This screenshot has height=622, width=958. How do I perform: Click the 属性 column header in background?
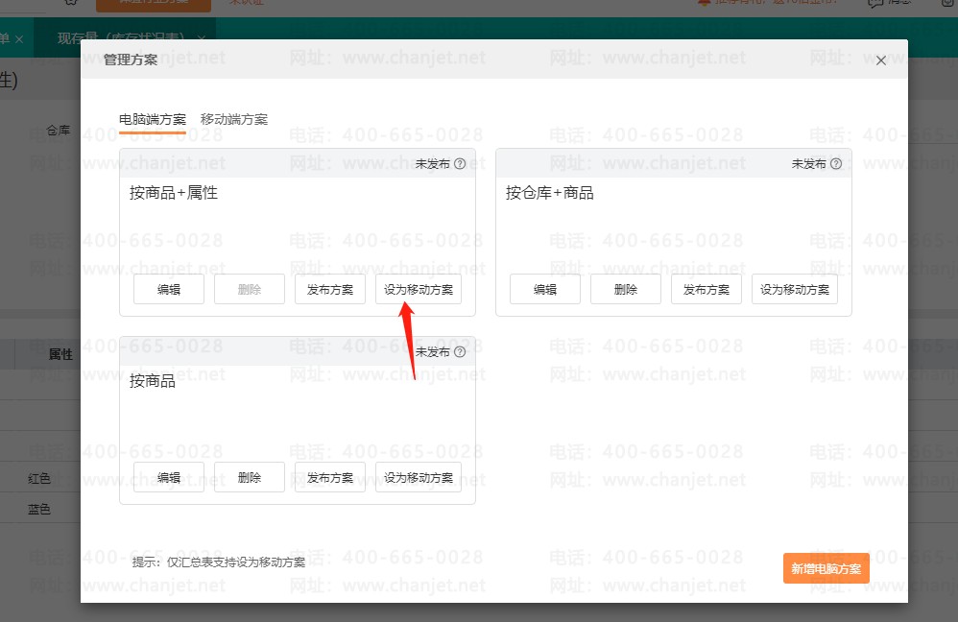click(x=60, y=354)
